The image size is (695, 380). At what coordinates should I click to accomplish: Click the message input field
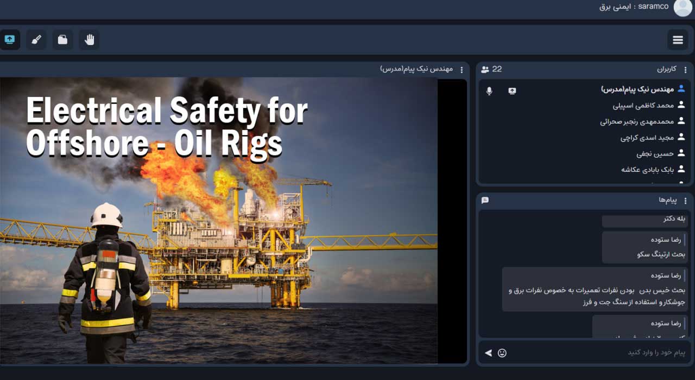tap(597, 353)
